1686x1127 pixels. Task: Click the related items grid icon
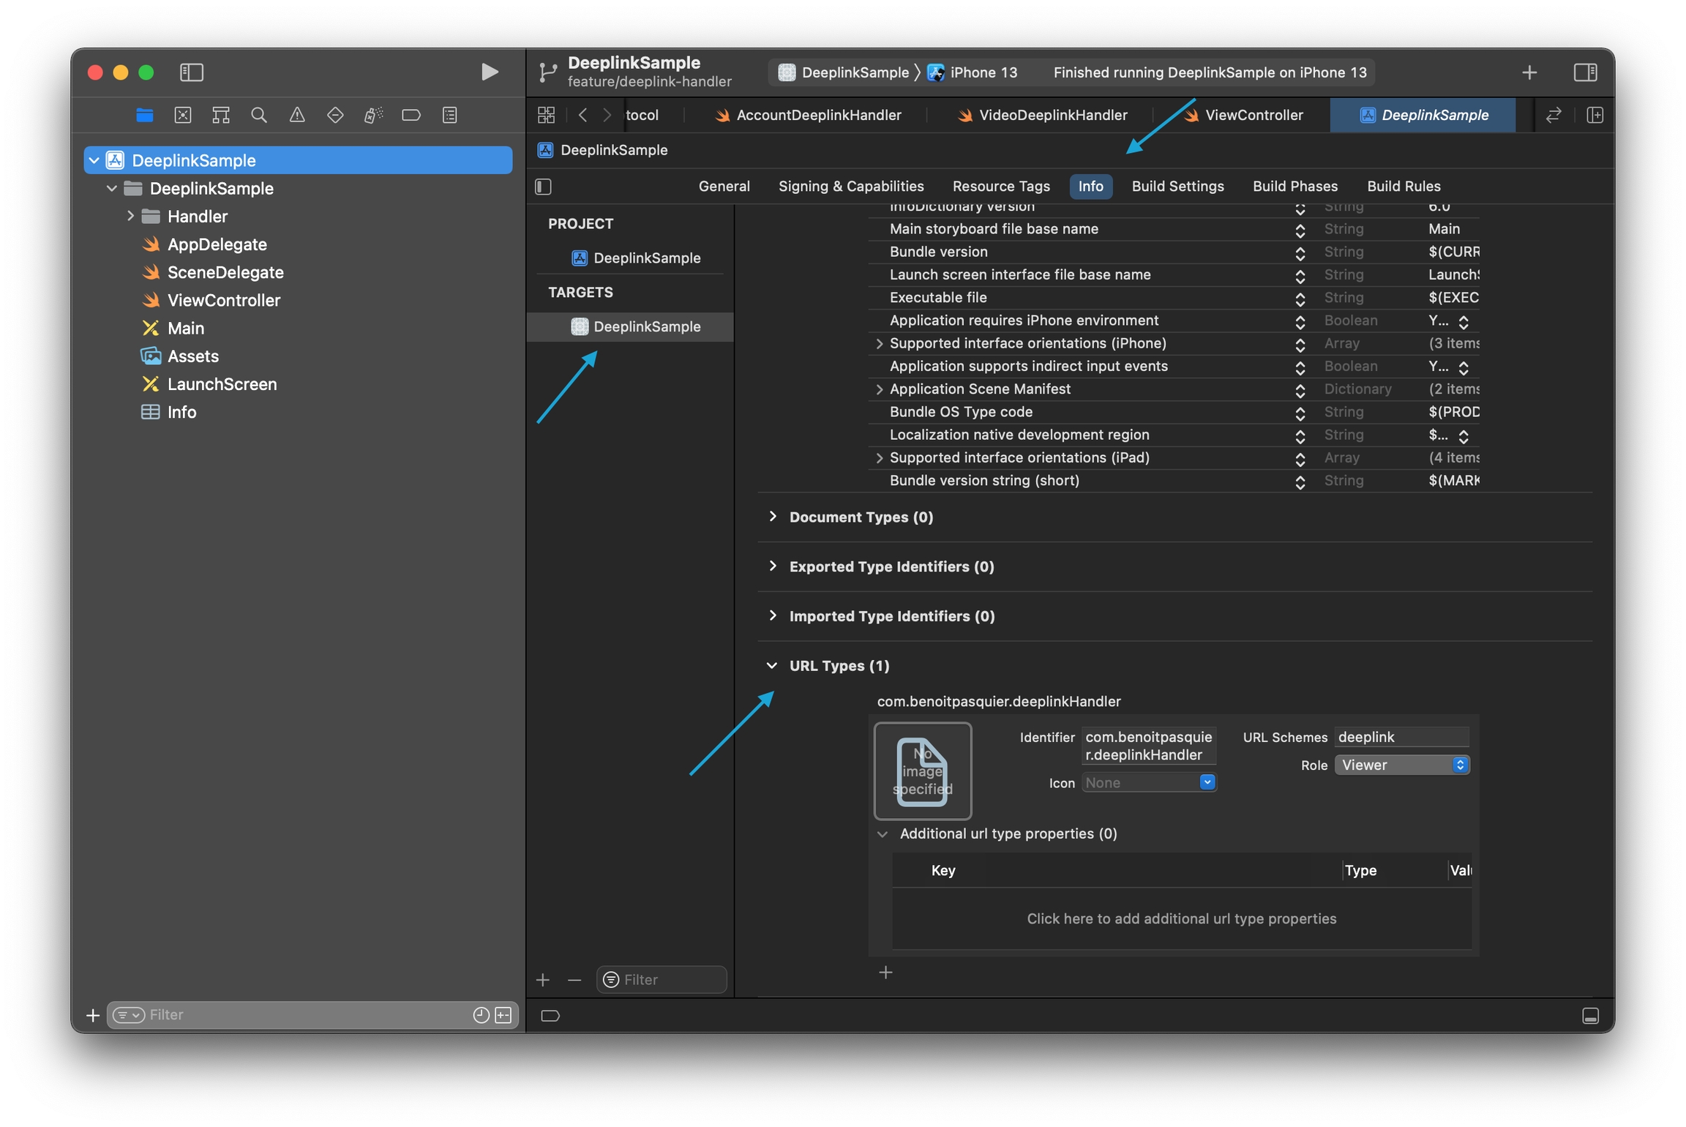(546, 115)
